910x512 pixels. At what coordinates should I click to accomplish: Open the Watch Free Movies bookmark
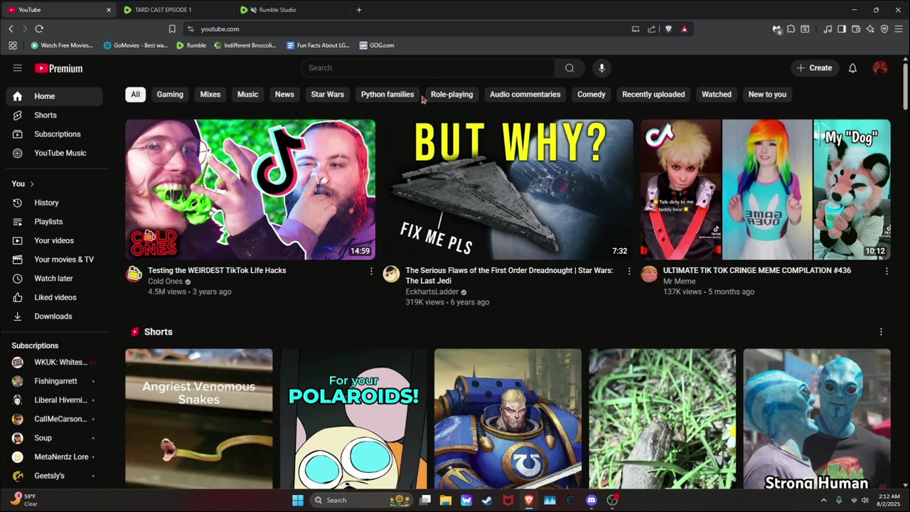62,46
